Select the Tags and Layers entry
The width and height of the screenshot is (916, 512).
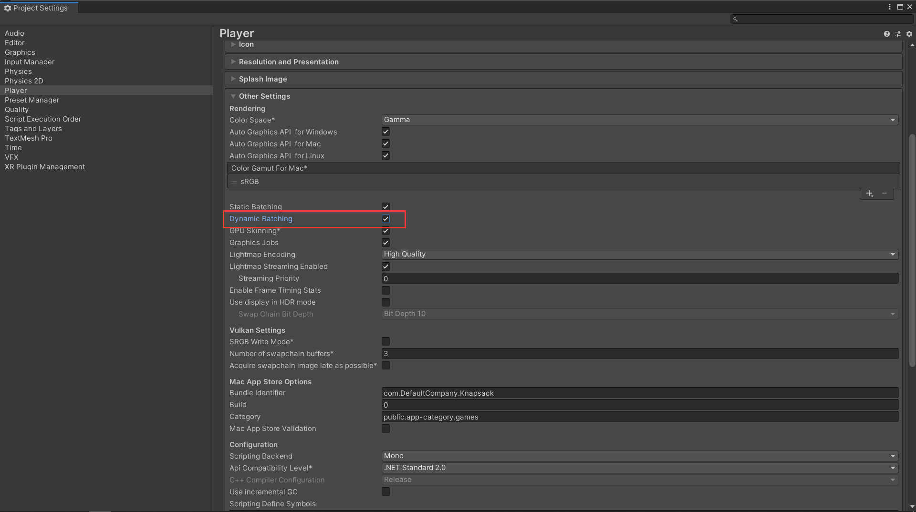(33, 128)
